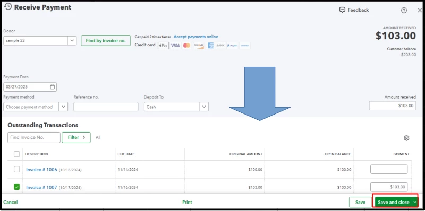This screenshot has width=425, height=211.
Task: Check the Invoice # 1006 checkbox
Action: click(17, 169)
